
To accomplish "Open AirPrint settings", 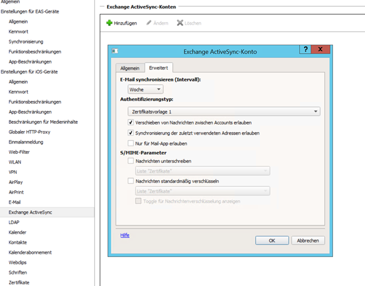I will (x=16, y=192).
